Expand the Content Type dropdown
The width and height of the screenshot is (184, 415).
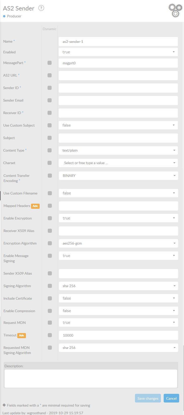point(118,150)
